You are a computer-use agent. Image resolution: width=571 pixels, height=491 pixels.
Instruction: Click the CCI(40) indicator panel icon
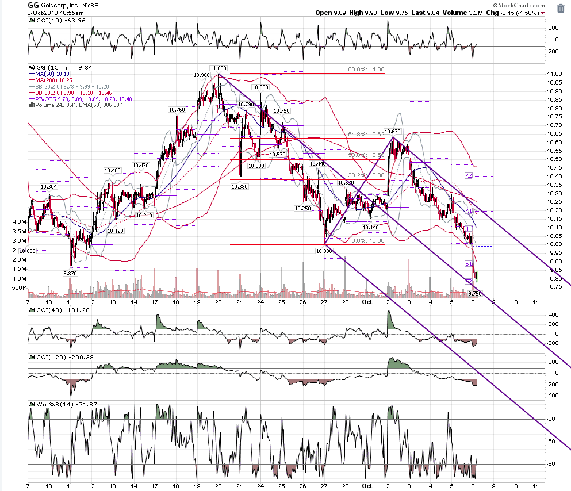[32, 310]
